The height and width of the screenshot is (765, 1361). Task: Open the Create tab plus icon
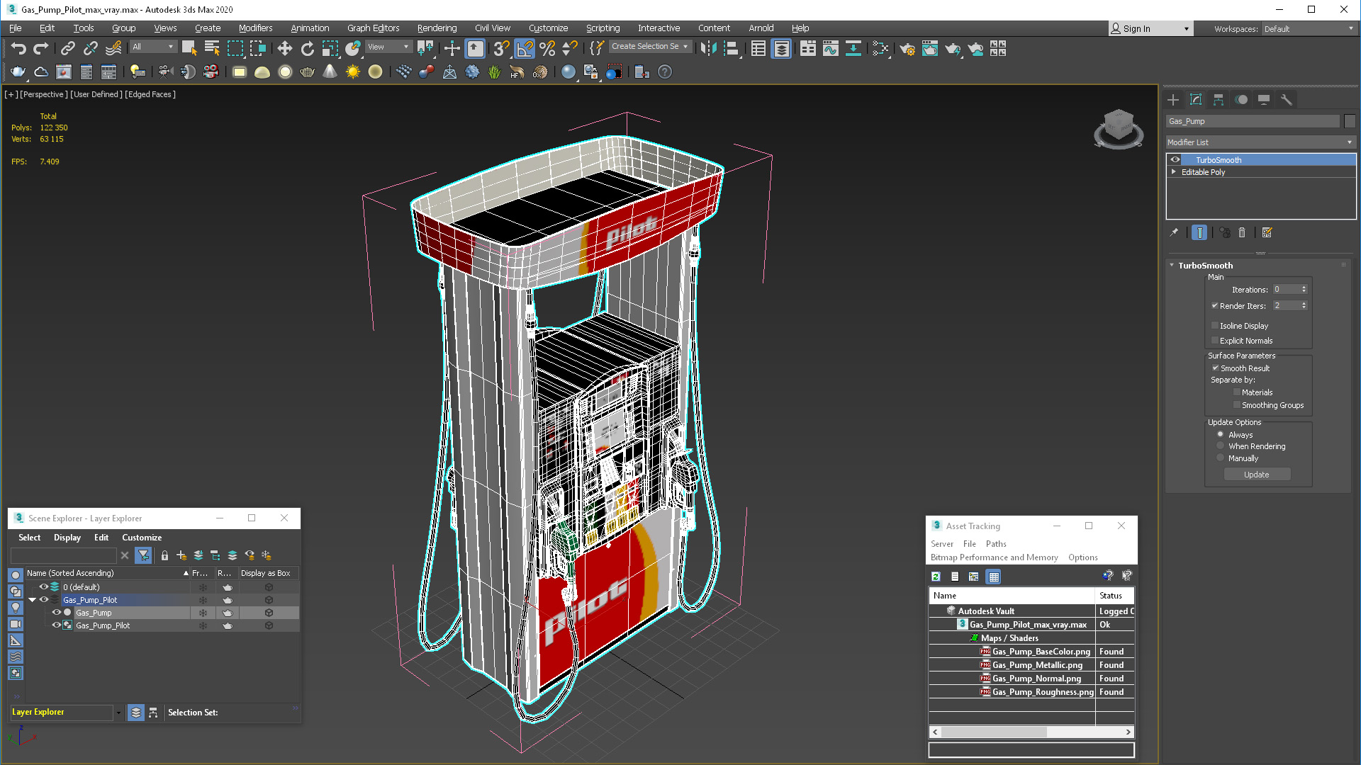tap(1173, 100)
